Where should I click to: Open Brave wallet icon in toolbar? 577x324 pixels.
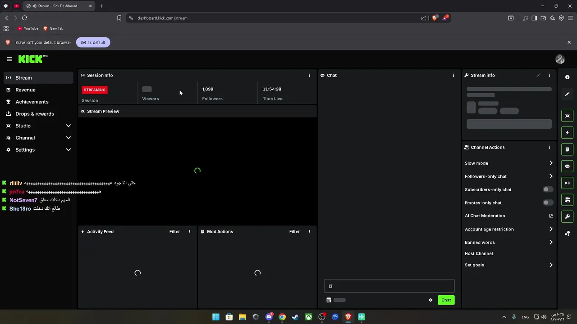pyautogui.click(x=543, y=18)
